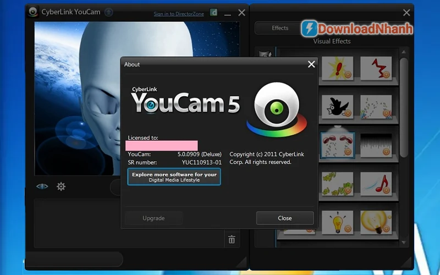Click the effects list scroll up arrow
The width and height of the screenshot is (440, 275).
tap(404, 52)
